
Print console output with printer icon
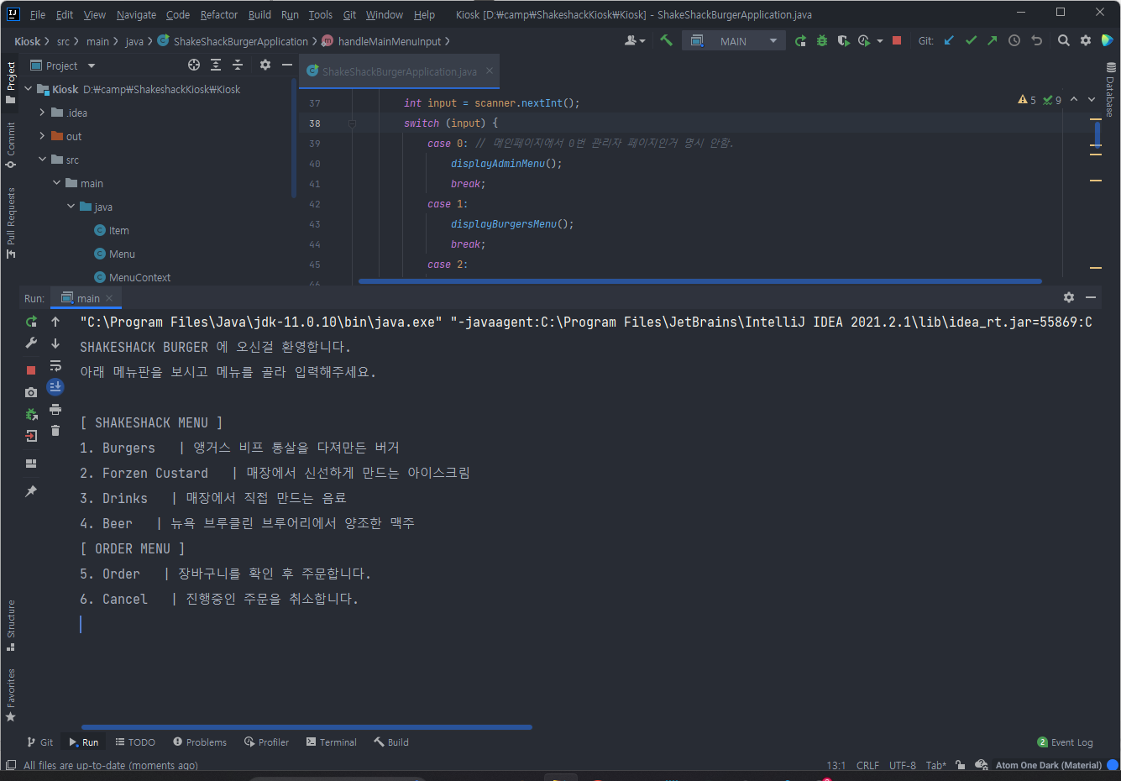[x=55, y=409]
